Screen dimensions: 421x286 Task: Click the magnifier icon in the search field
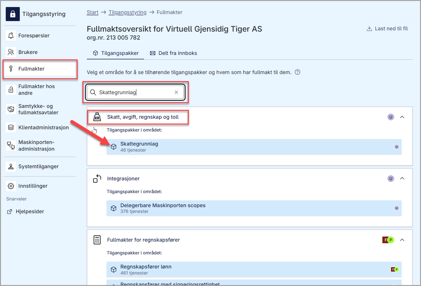point(93,92)
